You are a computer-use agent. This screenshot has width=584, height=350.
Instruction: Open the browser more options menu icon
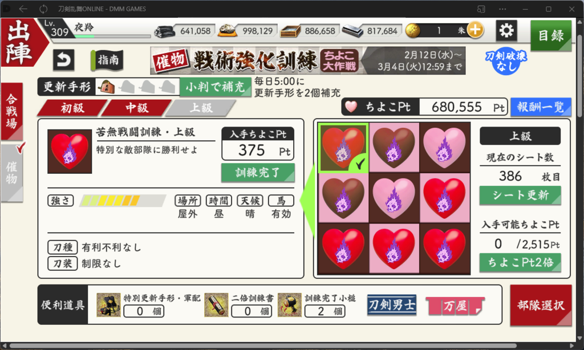click(x=503, y=9)
